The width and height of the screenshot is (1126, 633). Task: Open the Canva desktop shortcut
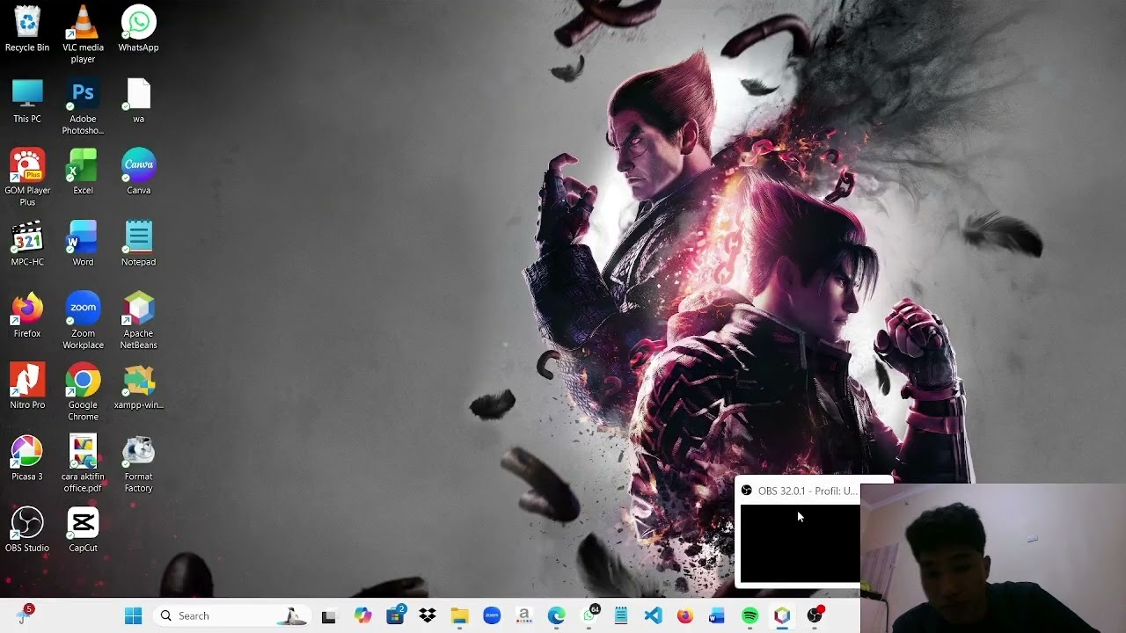[x=138, y=172]
